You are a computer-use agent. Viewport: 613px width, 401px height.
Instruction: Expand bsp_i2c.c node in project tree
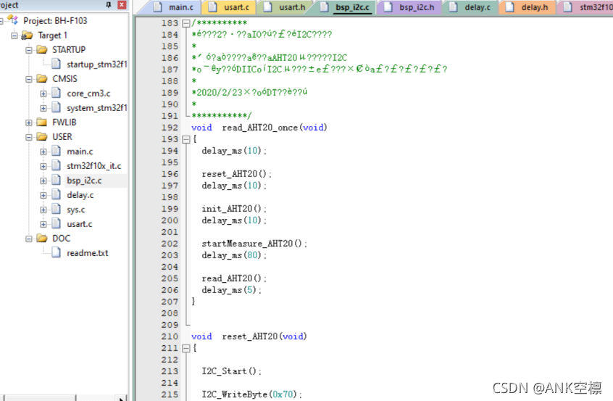tap(43, 181)
